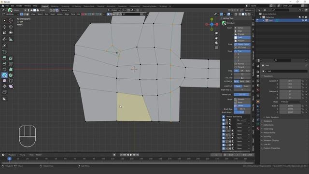This screenshot has height=174, width=309.
Task: Open Playback menu in timeline
Action: (x=13, y=155)
